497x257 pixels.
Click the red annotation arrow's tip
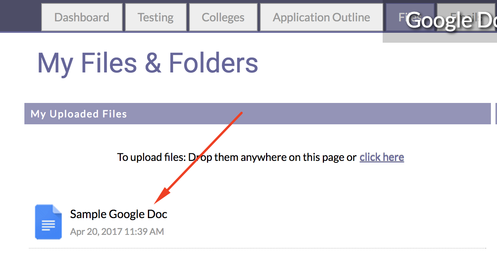point(155,203)
